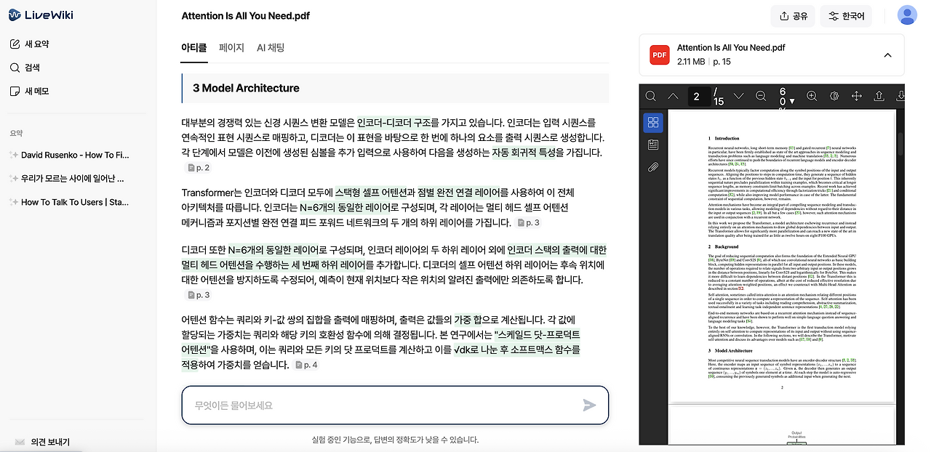Select the pan/move tool in PDF toolbar
The height and width of the screenshot is (452, 931).
tap(856, 95)
